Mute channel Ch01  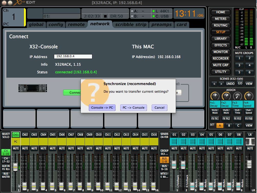coord(16,148)
